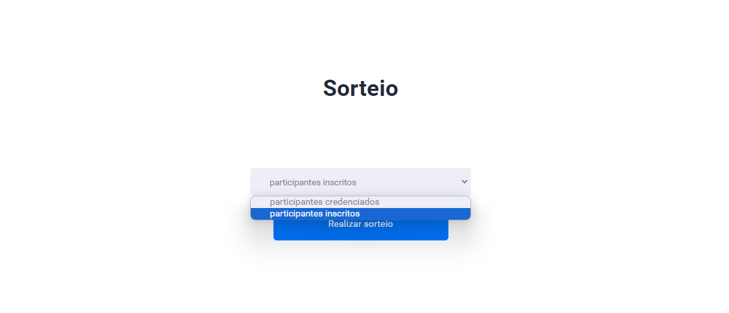Screen dimensions: 729x313
Task: Run the draw with the blue button
Action: 361,230
